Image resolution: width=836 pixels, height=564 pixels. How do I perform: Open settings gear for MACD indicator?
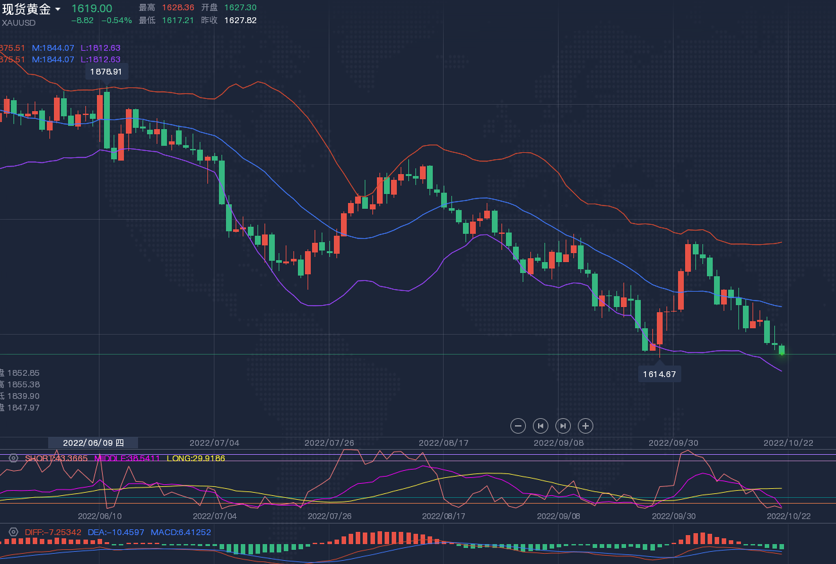[x=13, y=532]
